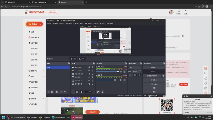Image resolution: width=213 pixels, height=120 pixels.
Task: Open Desktop Audio channel three-dot options
Action: pos(125,80)
